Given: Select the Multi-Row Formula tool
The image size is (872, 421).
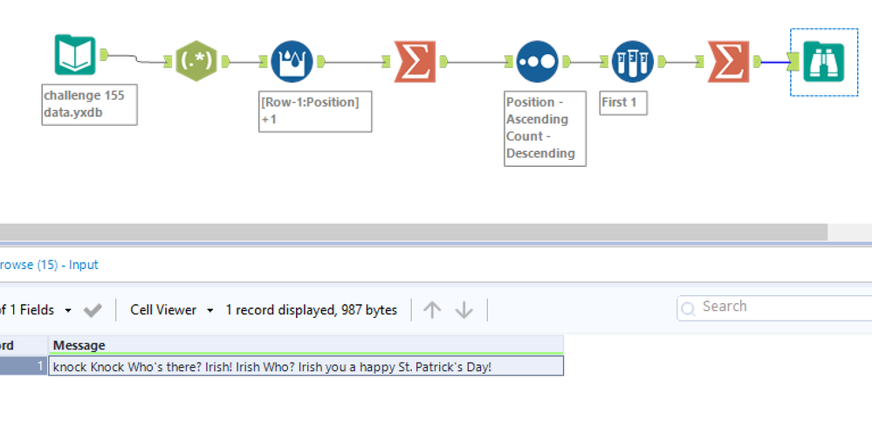Looking at the screenshot, I should point(292,61).
